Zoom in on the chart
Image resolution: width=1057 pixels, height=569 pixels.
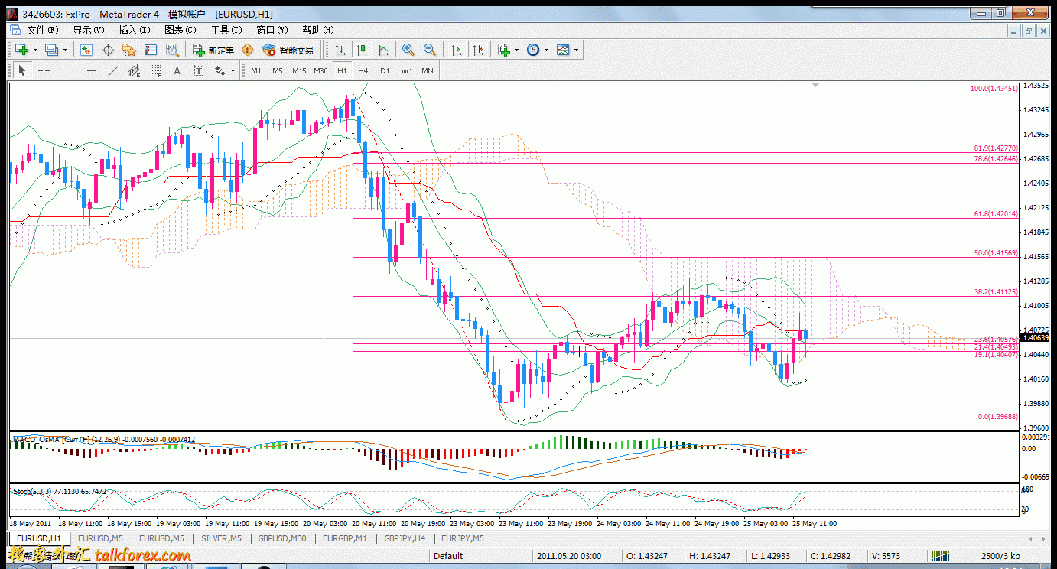[408, 50]
